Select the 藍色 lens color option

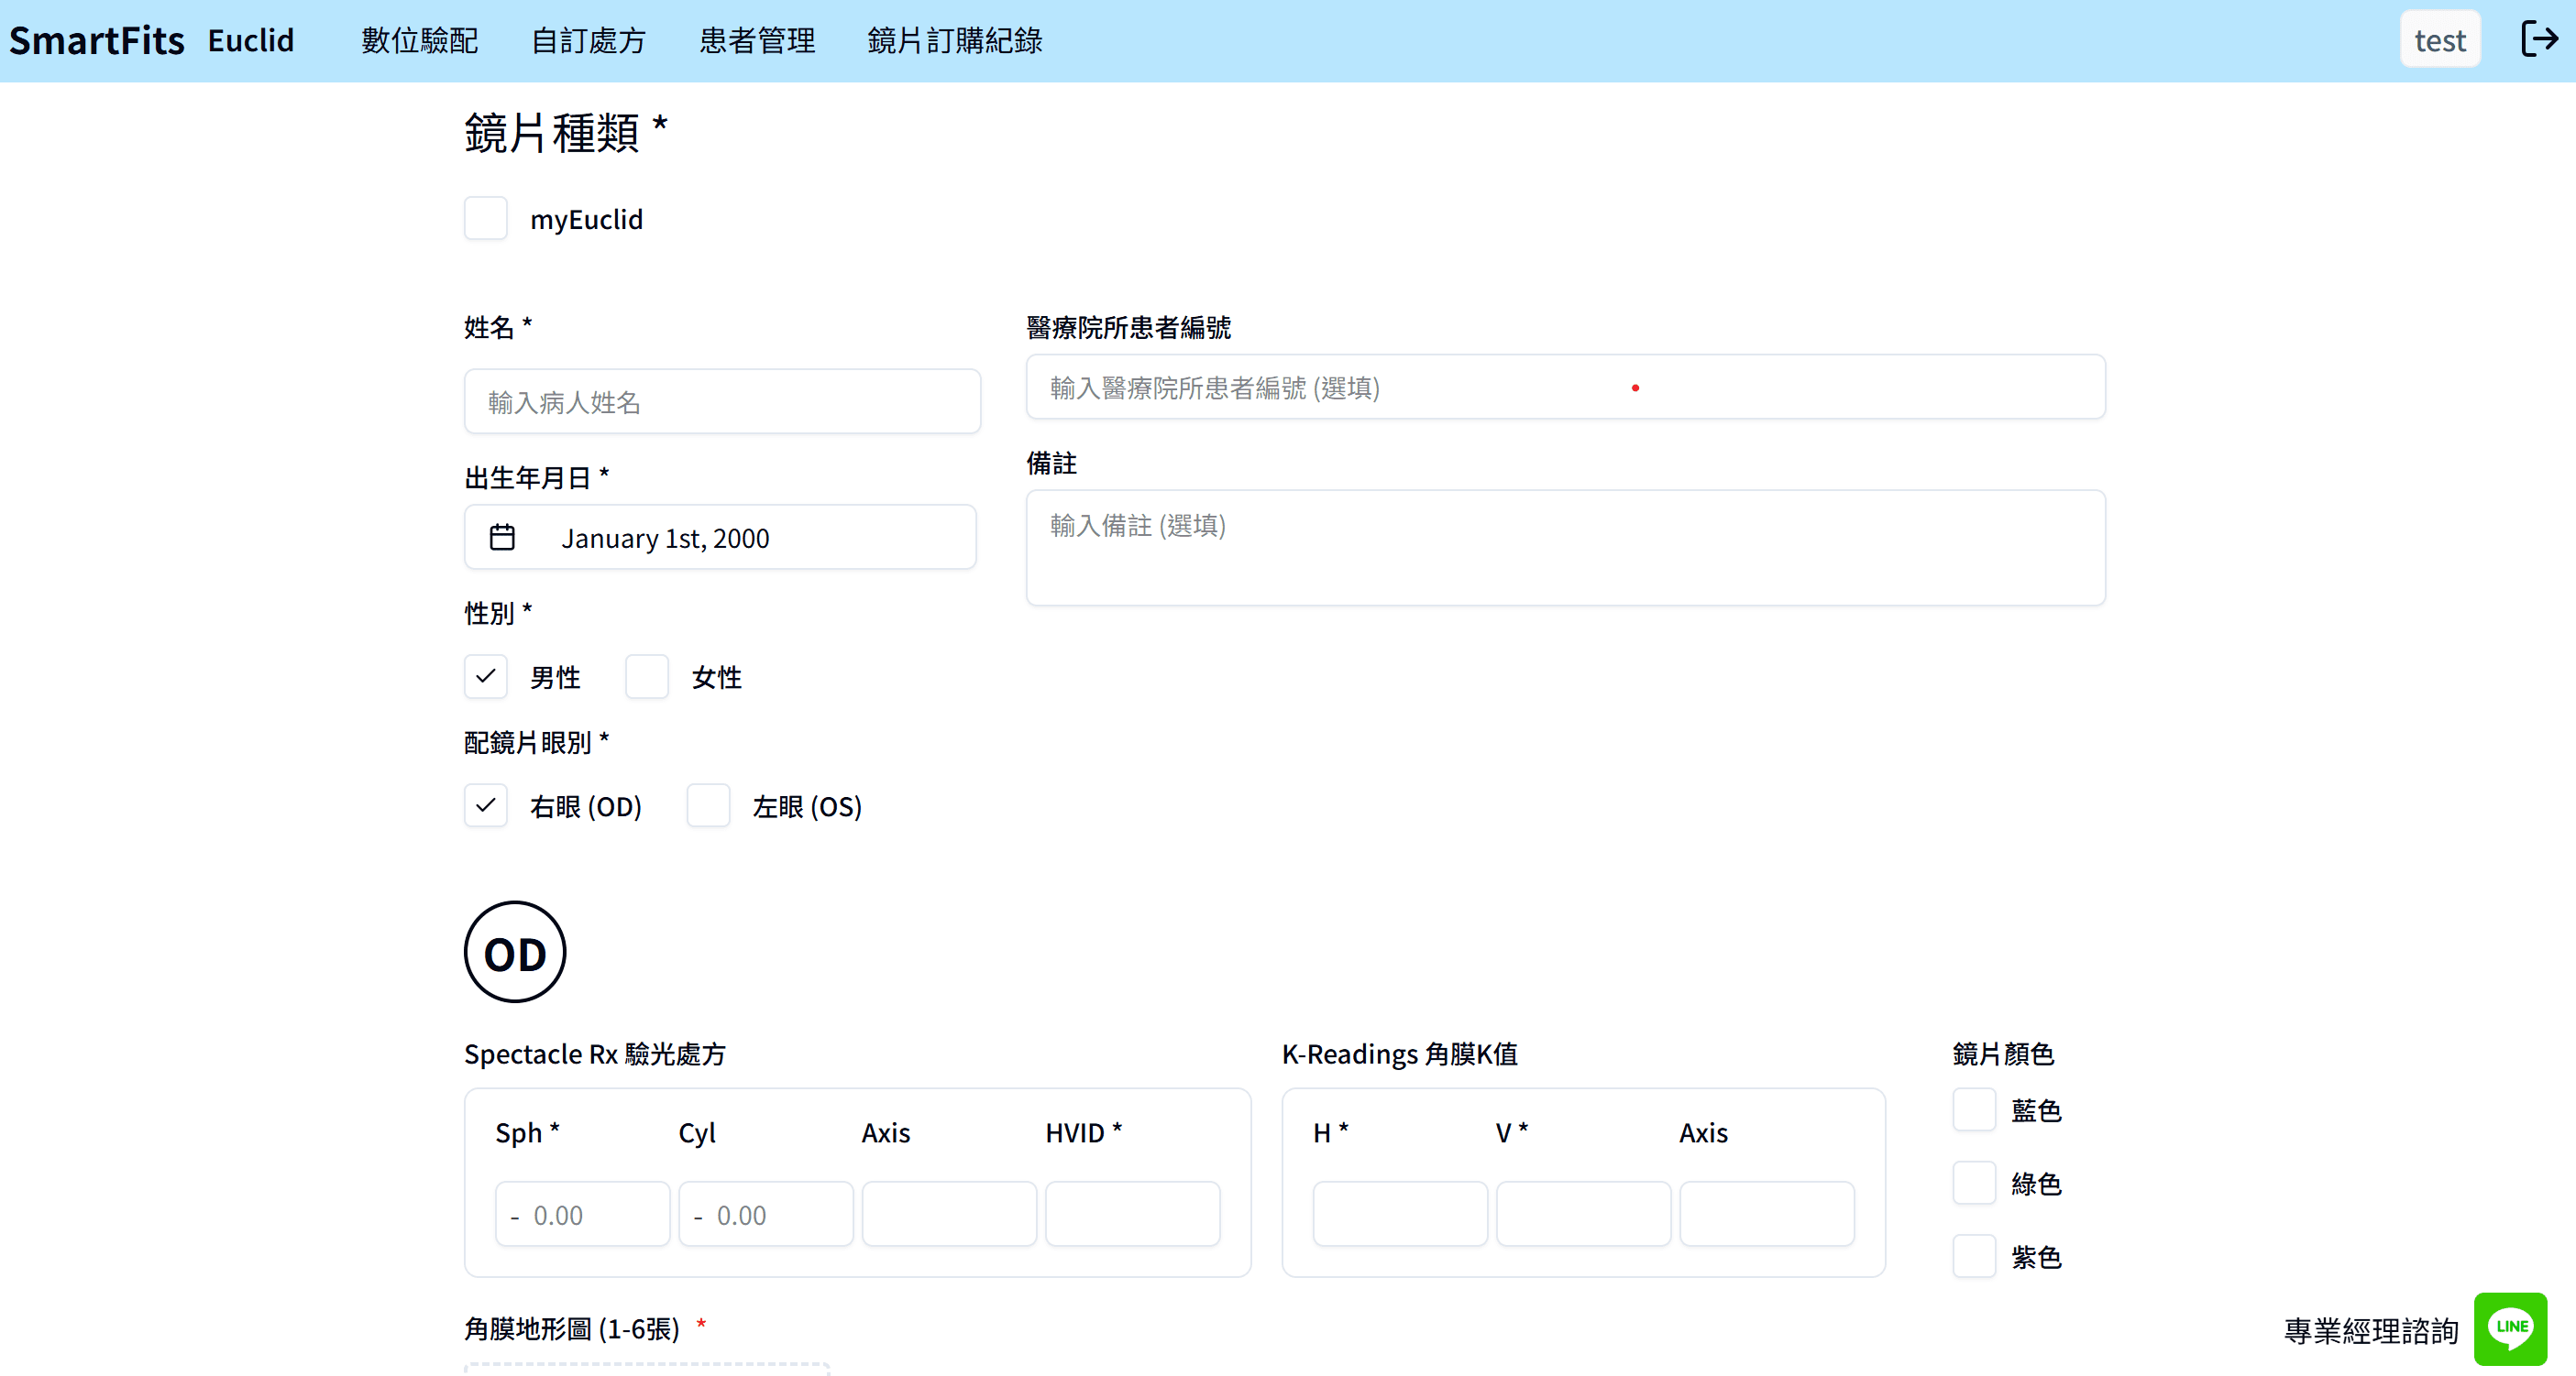pyautogui.click(x=1973, y=1109)
